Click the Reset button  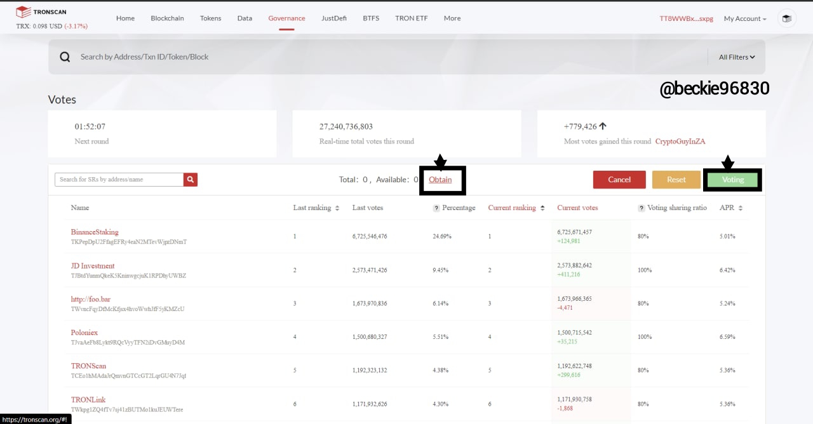676,180
